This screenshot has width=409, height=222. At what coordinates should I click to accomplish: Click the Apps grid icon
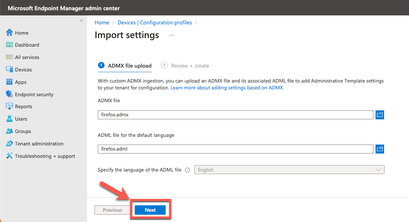tap(9, 82)
